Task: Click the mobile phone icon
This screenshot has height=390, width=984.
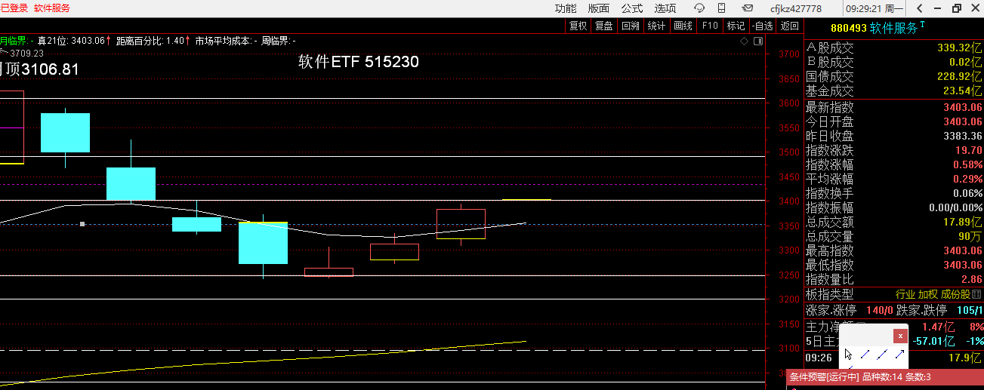Action: 721,8
